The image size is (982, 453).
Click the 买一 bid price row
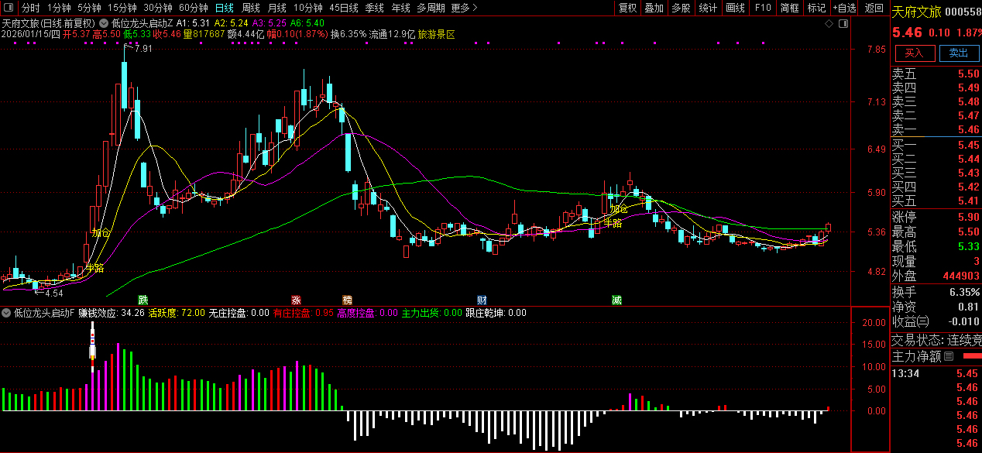pyautogui.click(x=936, y=145)
